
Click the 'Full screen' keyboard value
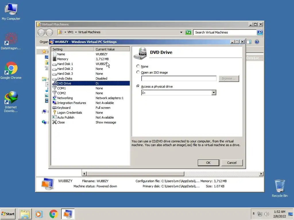coord(103,108)
